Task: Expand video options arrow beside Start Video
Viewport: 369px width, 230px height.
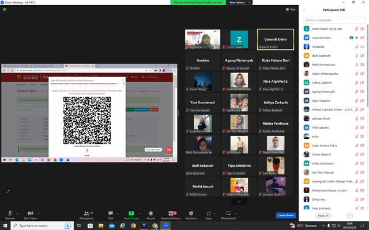Action: coord(39,213)
